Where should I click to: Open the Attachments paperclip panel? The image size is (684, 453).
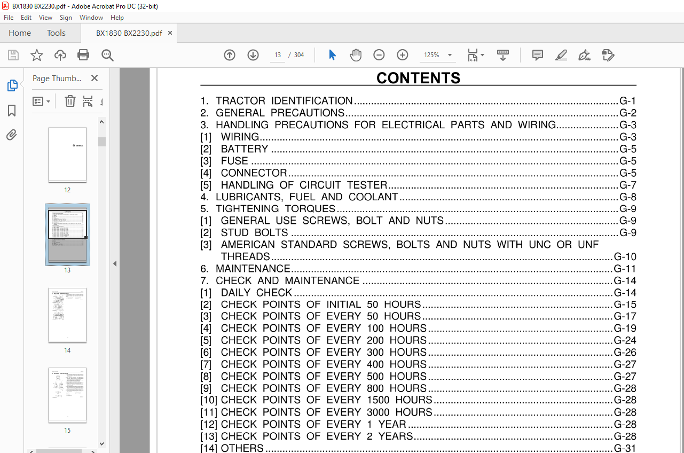pyautogui.click(x=12, y=135)
